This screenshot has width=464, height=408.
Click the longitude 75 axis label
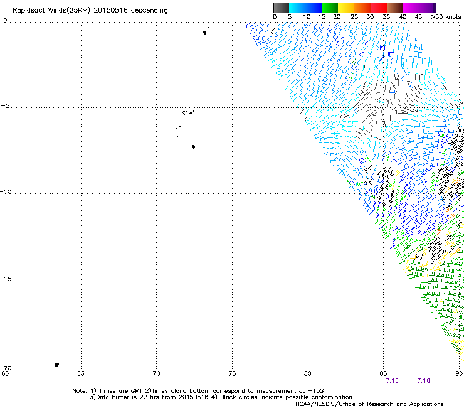click(232, 373)
